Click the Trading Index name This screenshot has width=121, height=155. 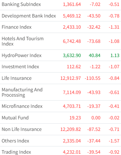(x=16, y=152)
